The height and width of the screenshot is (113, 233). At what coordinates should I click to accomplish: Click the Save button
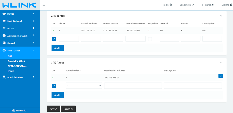(x=54, y=109)
